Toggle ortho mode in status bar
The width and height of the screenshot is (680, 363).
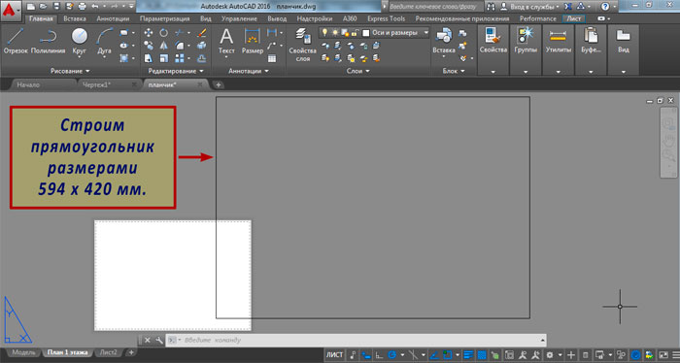pos(379,355)
